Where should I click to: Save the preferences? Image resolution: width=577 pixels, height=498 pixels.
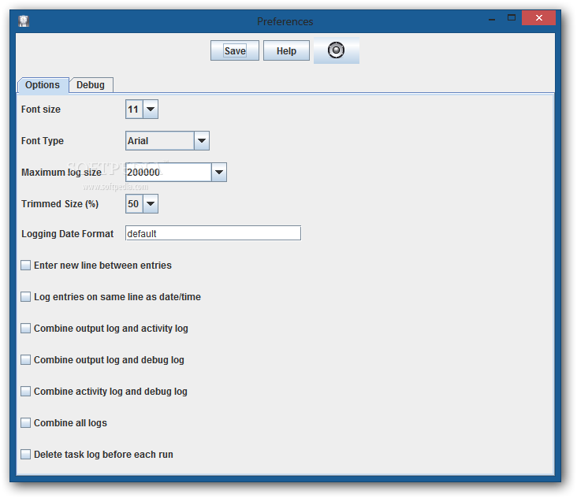click(235, 50)
